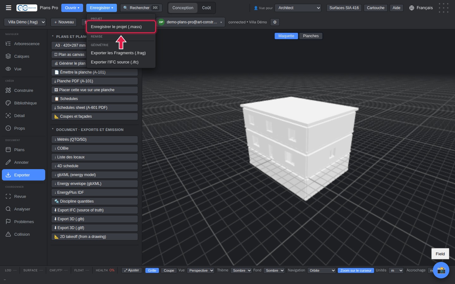The image size is (455, 284).
Task: Collapse the Document · Exports et émission section
Action: tap(90, 130)
